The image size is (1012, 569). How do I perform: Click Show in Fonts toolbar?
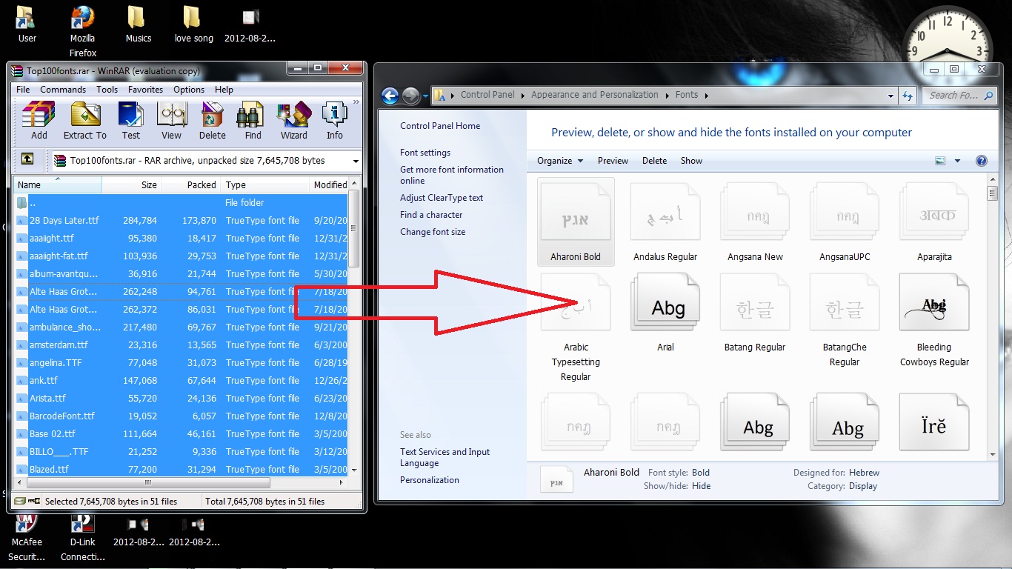coord(691,161)
